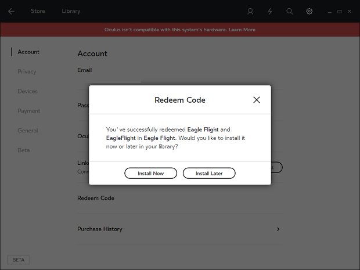360x270 pixels.
Task: Close the Oculus window
Action: pos(350,11)
